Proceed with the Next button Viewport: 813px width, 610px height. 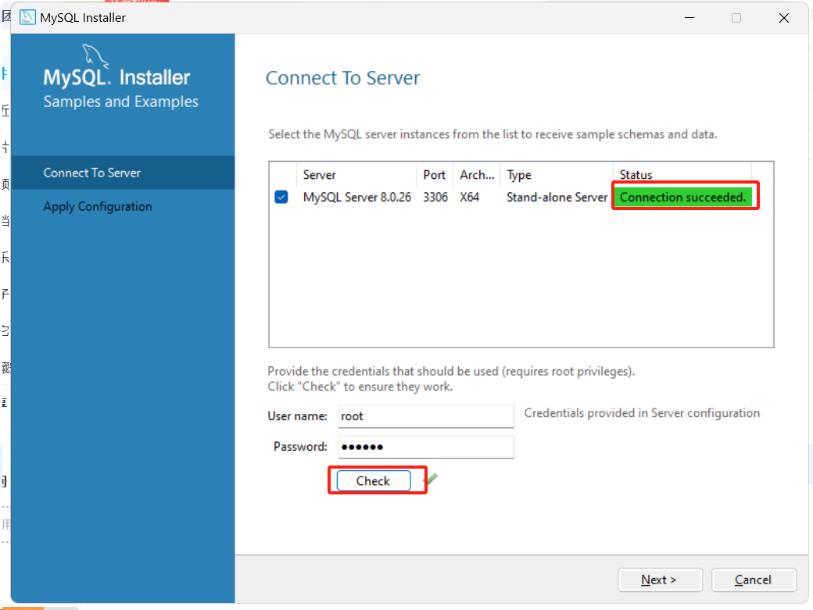pos(660,580)
